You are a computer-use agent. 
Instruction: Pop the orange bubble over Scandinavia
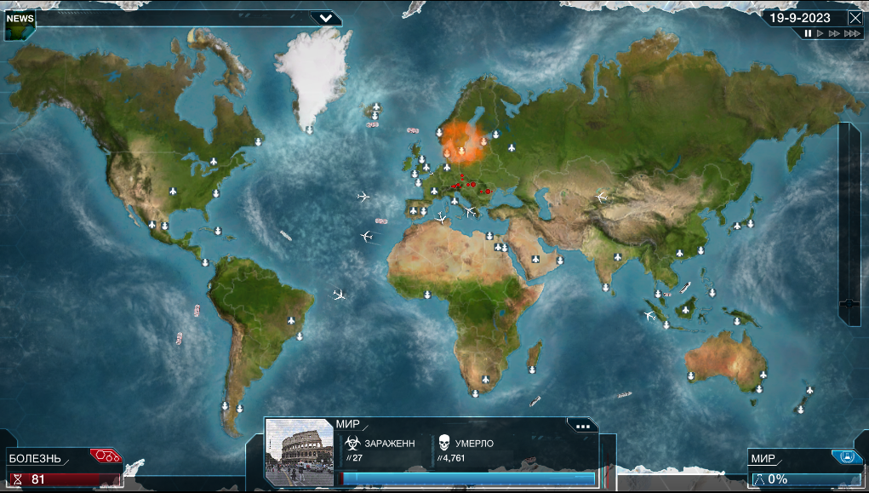[464, 142]
